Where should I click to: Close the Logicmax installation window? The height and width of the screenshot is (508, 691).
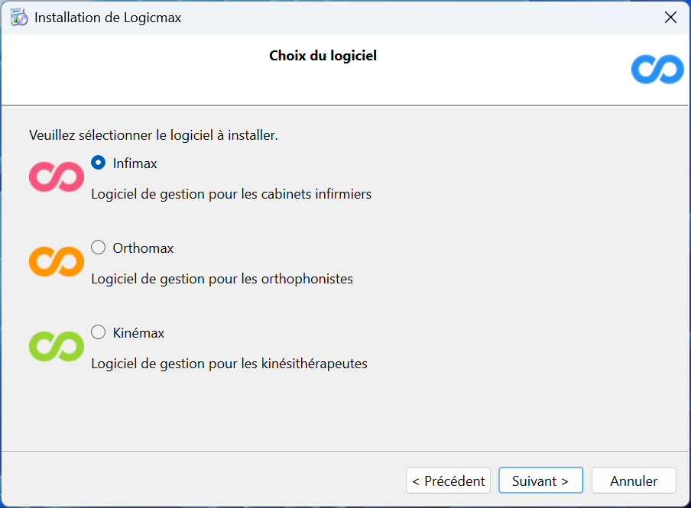pyautogui.click(x=670, y=18)
